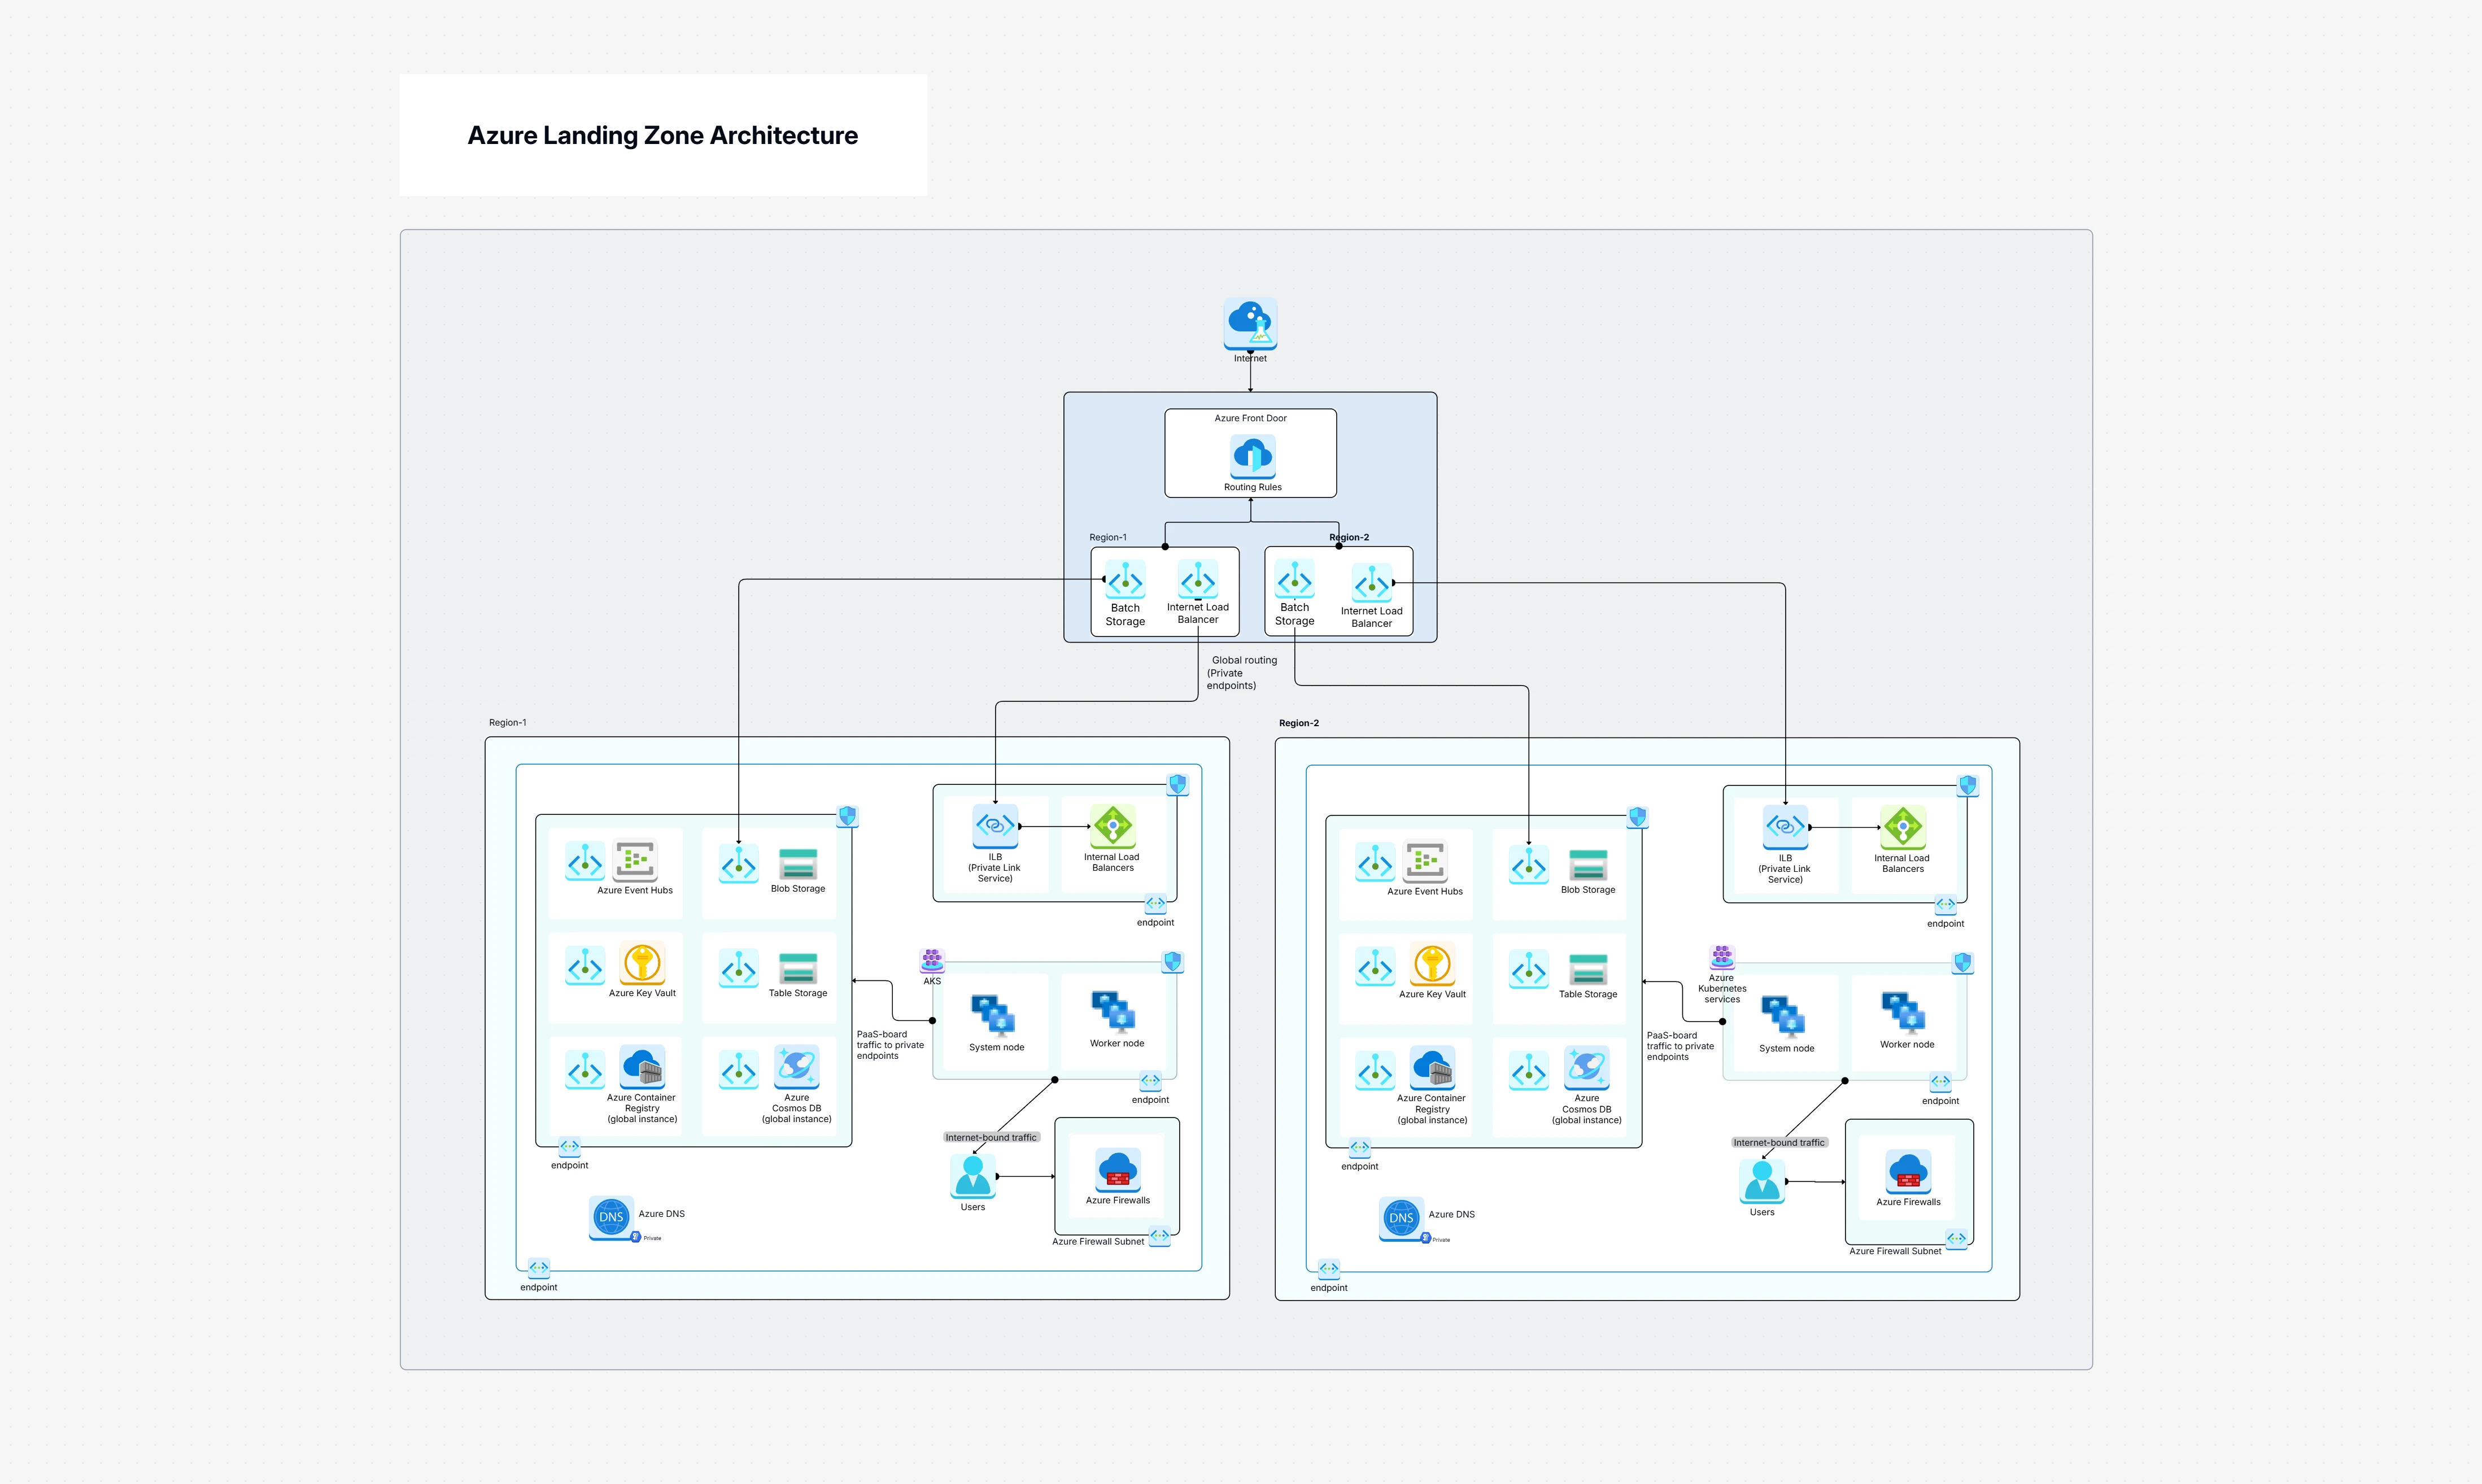Select Worker node icon in Region-1

[1113, 1012]
